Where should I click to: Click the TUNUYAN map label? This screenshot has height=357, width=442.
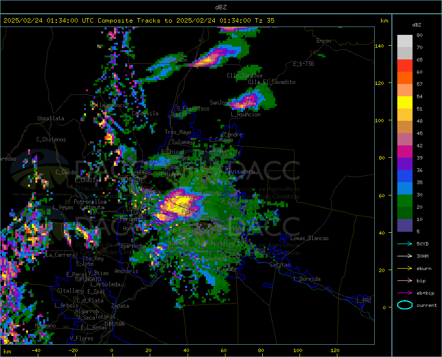114,324
